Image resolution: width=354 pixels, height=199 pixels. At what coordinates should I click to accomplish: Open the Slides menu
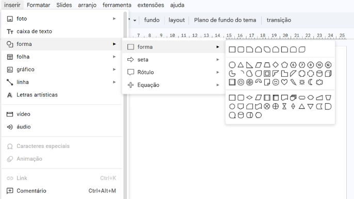point(64,5)
